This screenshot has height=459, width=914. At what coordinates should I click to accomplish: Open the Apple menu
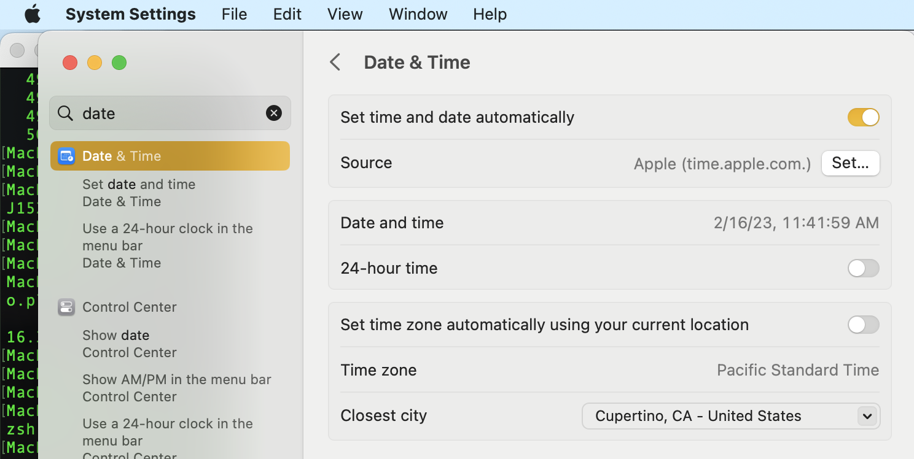click(x=32, y=14)
